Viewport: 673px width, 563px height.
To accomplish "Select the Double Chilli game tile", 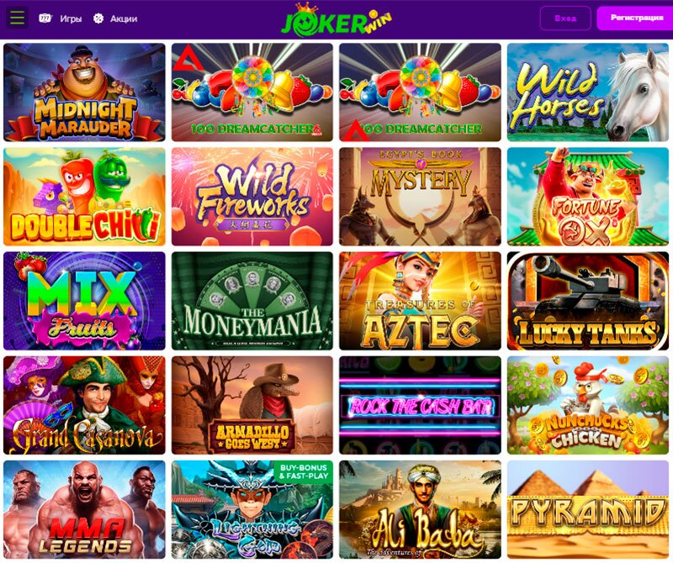I will 84,197.
